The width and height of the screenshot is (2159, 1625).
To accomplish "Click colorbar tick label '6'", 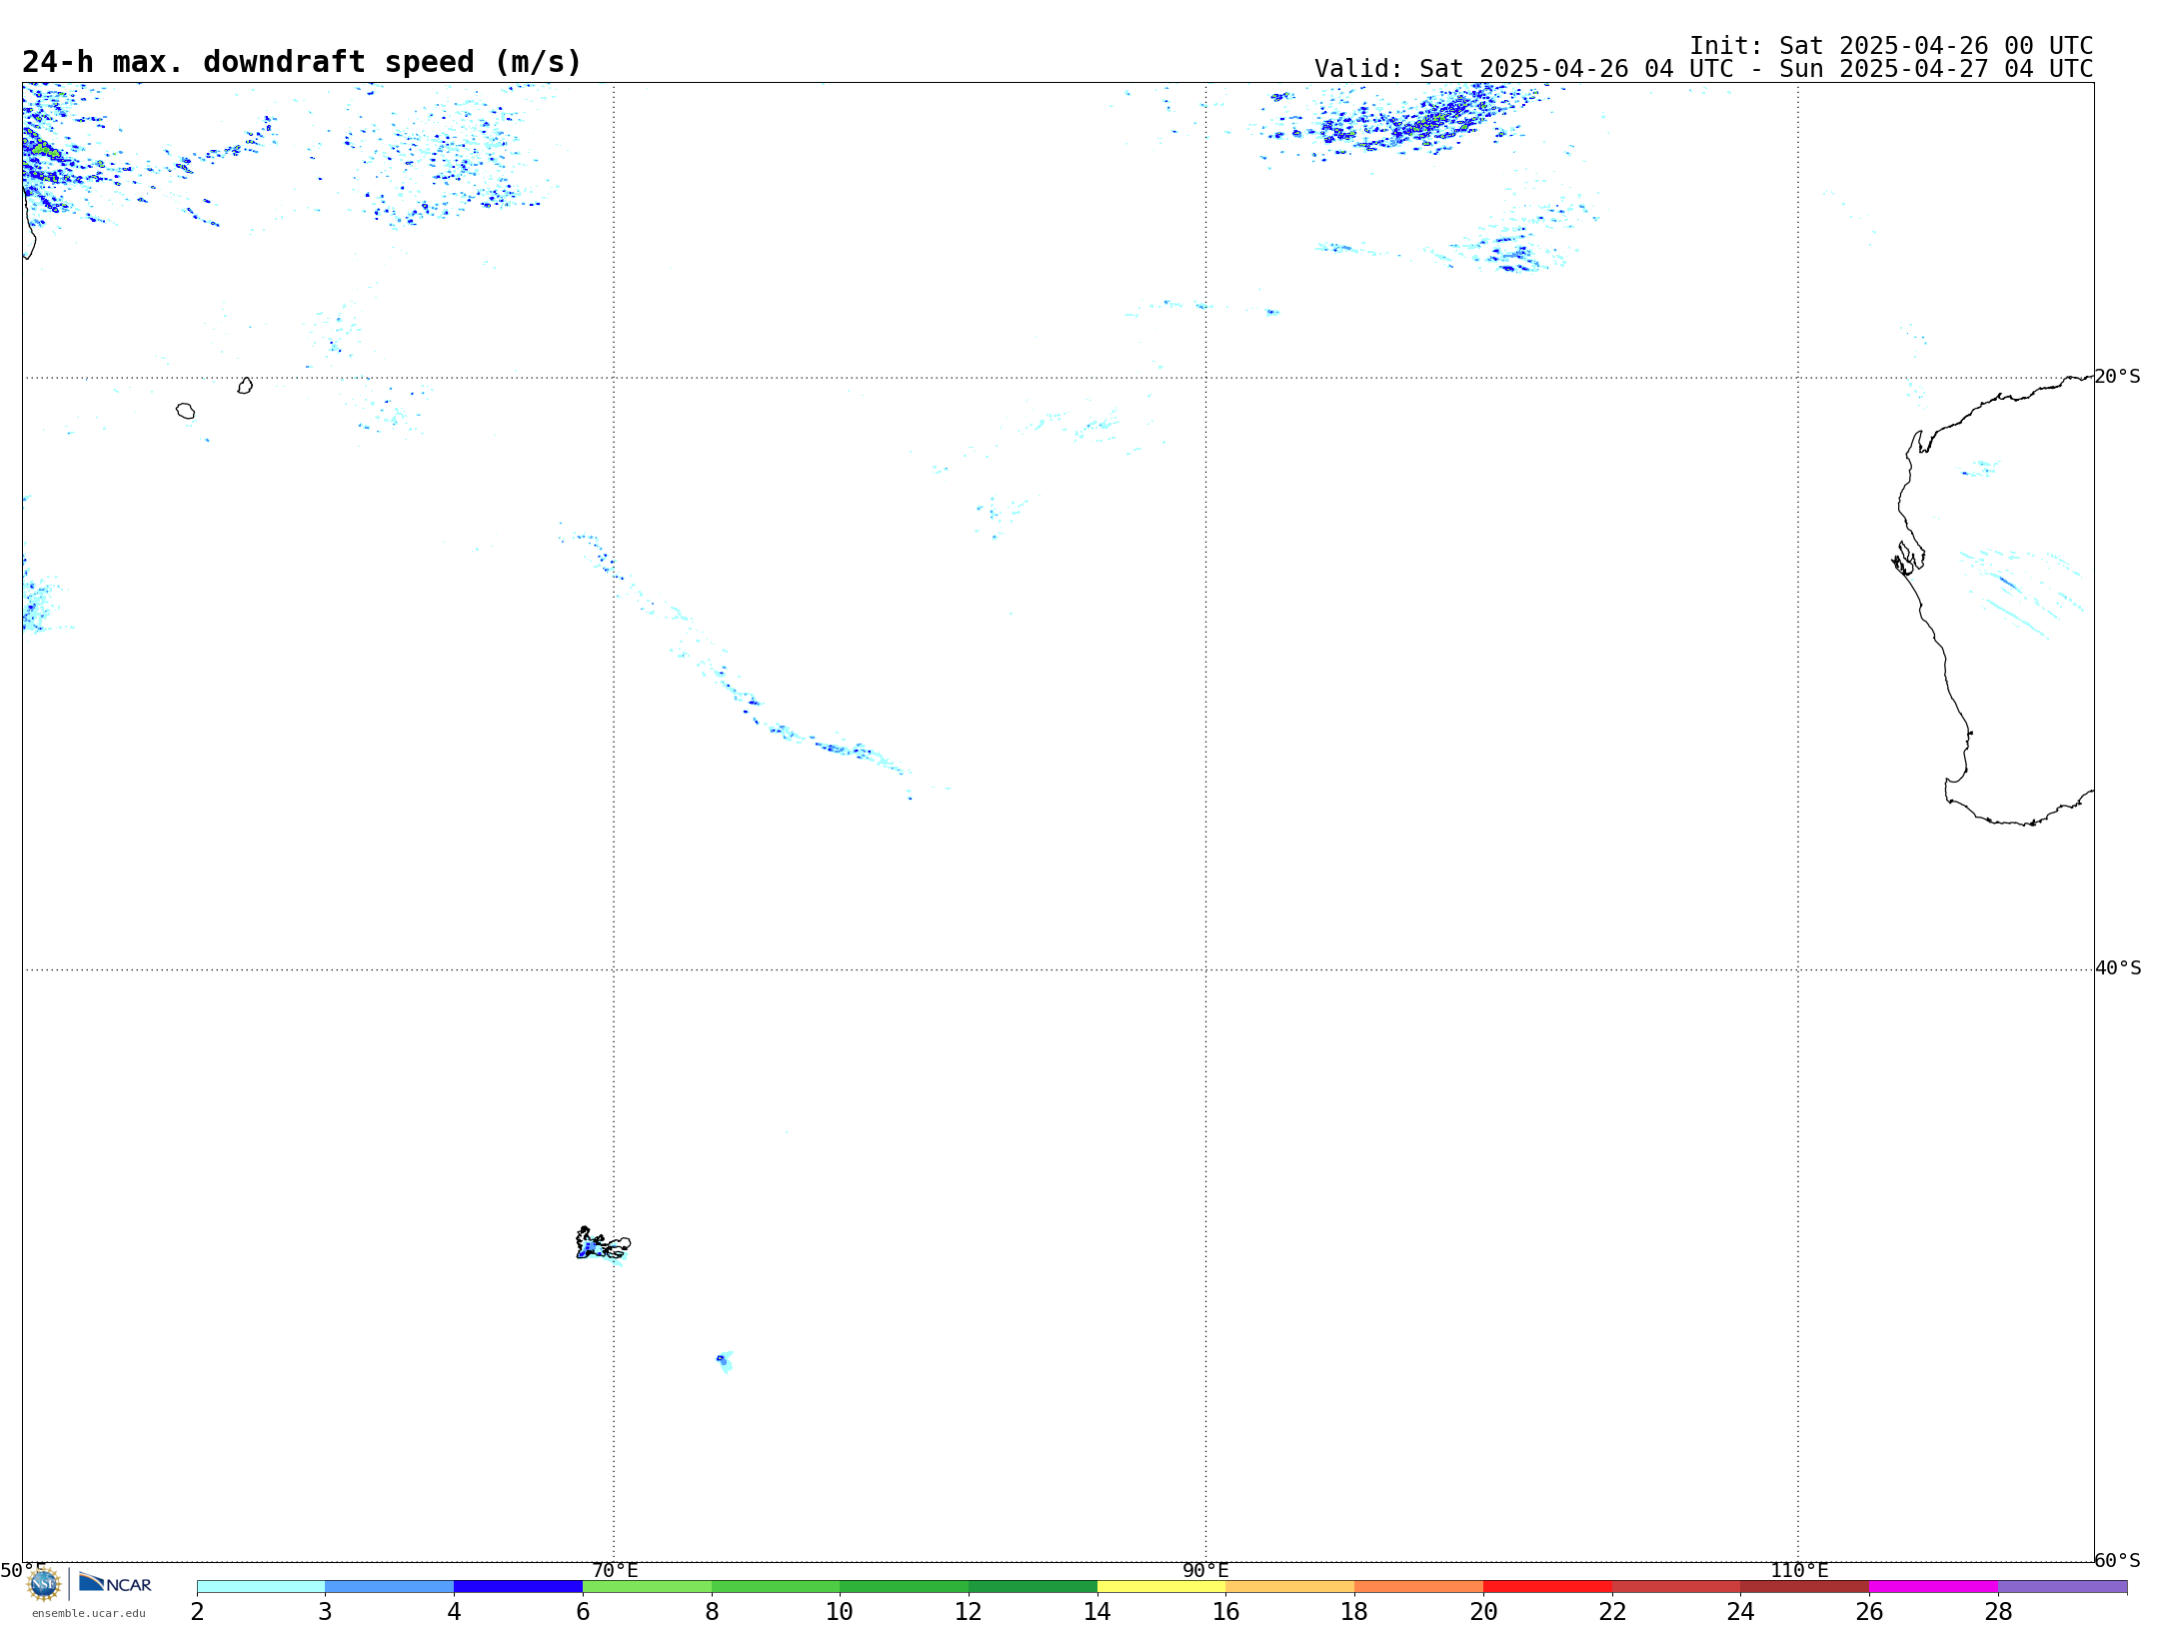I will 583,1611.
